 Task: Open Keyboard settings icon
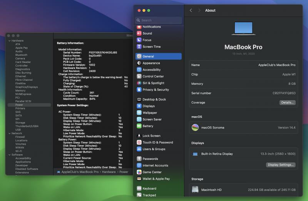(139, 189)
